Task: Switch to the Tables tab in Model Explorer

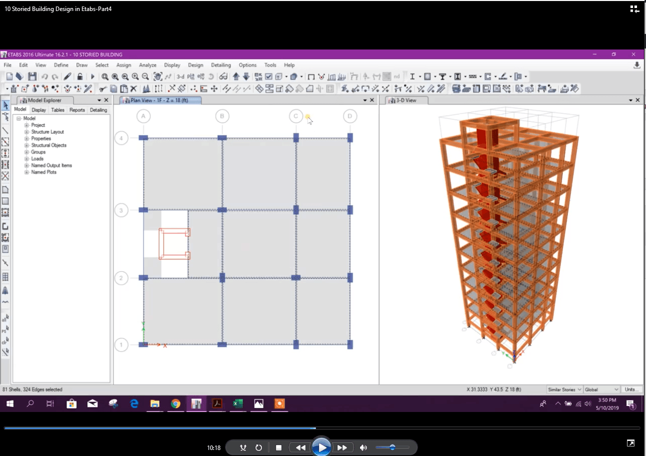Action: coord(57,110)
